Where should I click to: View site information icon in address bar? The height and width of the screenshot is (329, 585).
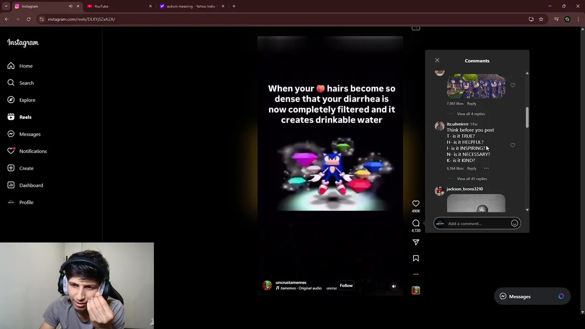[42, 19]
